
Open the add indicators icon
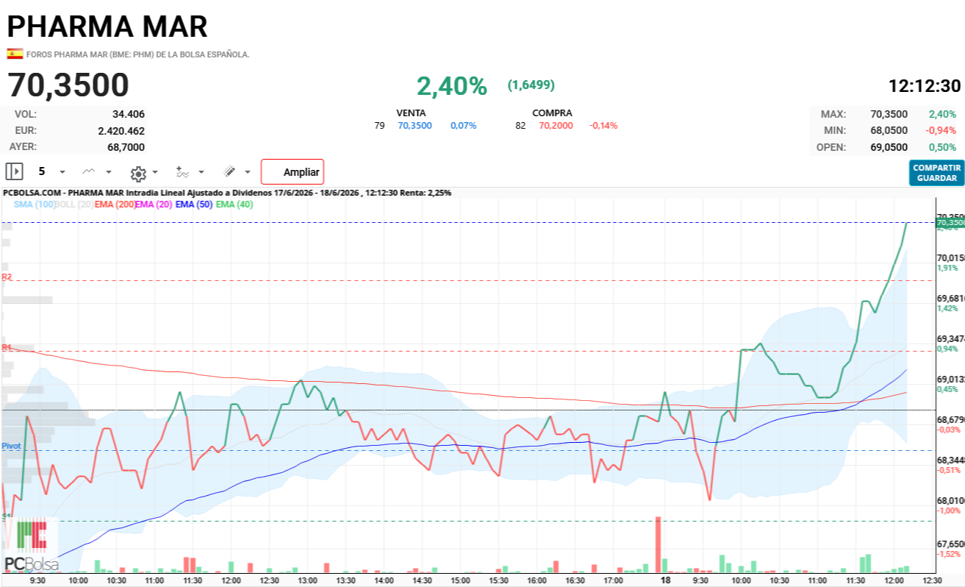pos(182,171)
